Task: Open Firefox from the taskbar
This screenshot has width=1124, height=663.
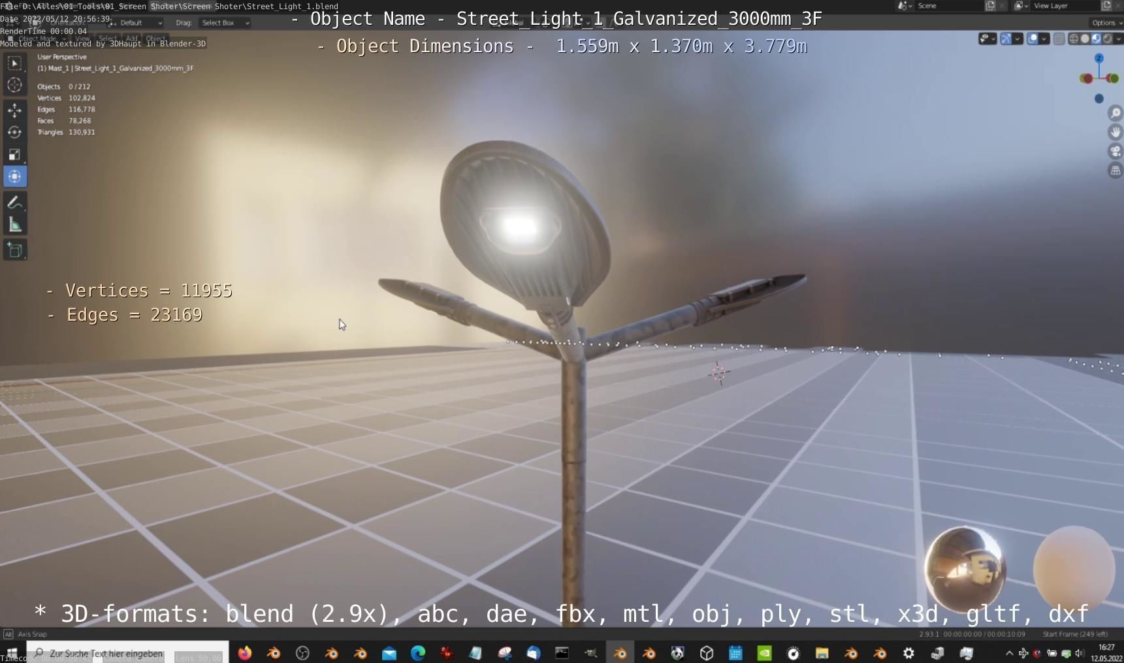Action: pos(245,653)
